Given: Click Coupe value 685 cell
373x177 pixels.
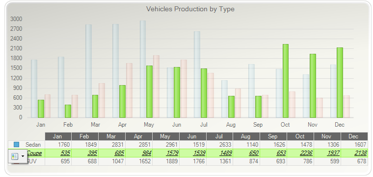Looking at the screenshot, I should pyautogui.click(x=112, y=153).
